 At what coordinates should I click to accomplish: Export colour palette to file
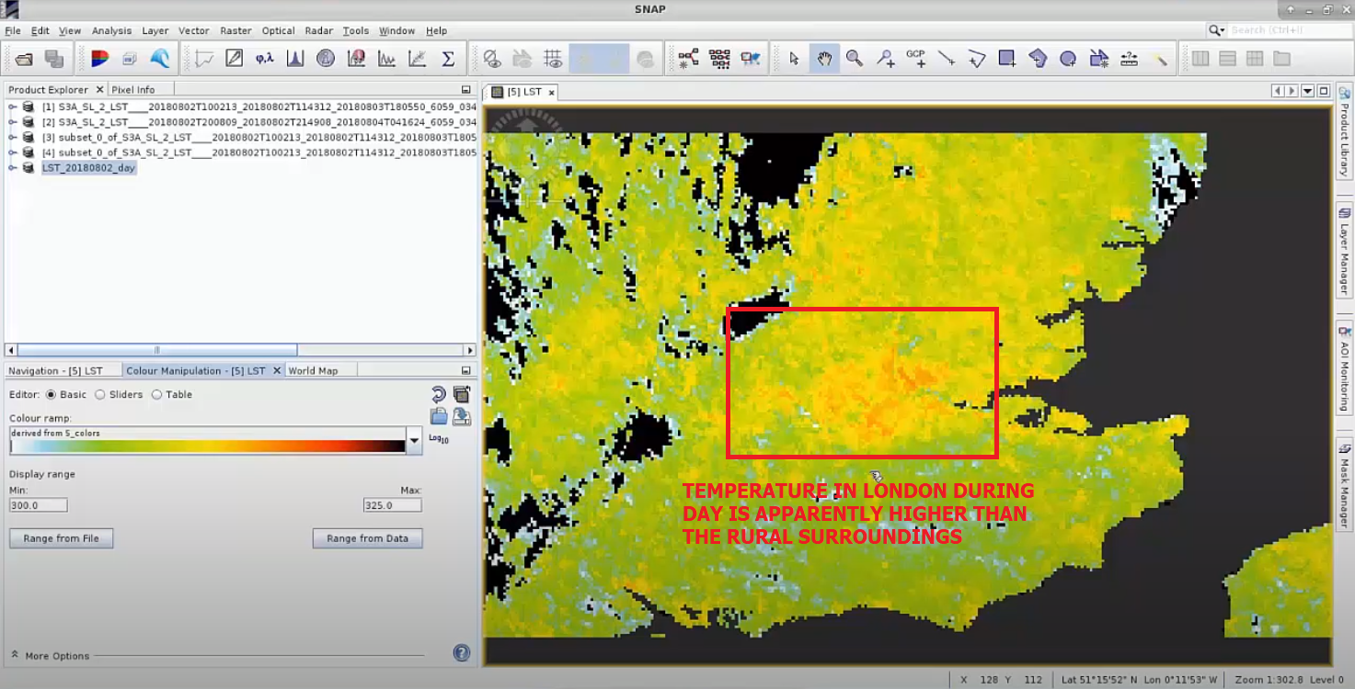click(462, 416)
